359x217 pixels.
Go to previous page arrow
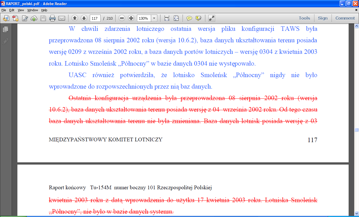pyautogui.click(x=75, y=18)
